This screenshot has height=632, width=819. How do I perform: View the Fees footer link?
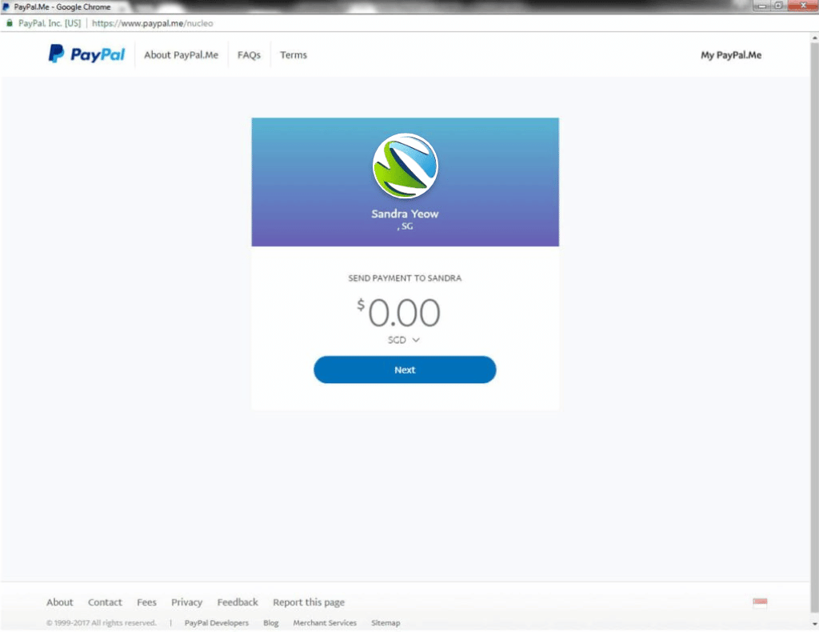(146, 602)
